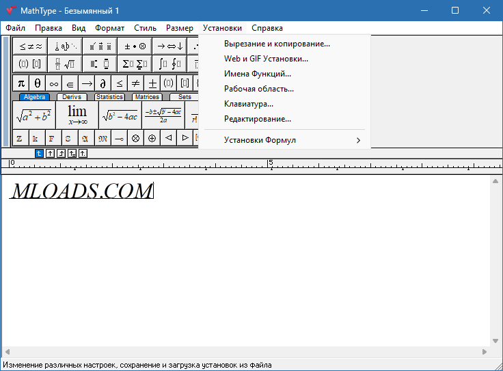Insert the double-struck F symbol
Image resolution: width=503 pixels, height=371 pixels.
click(53, 138)
